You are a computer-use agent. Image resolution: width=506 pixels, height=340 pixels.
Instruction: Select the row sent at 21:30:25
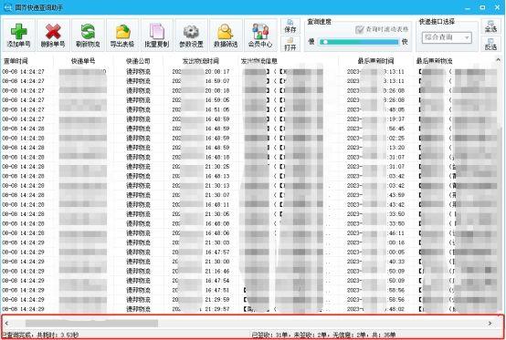[248, 167]
